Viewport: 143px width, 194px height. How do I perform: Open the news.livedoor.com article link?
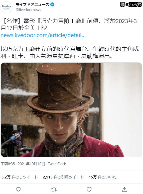[43, 35]
